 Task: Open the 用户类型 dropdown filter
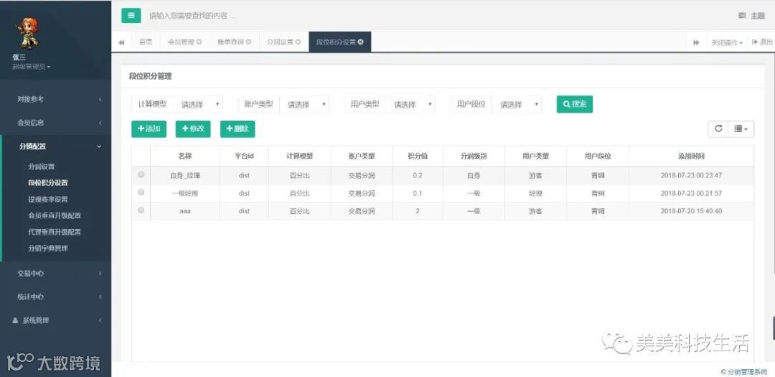pos(410,104)
